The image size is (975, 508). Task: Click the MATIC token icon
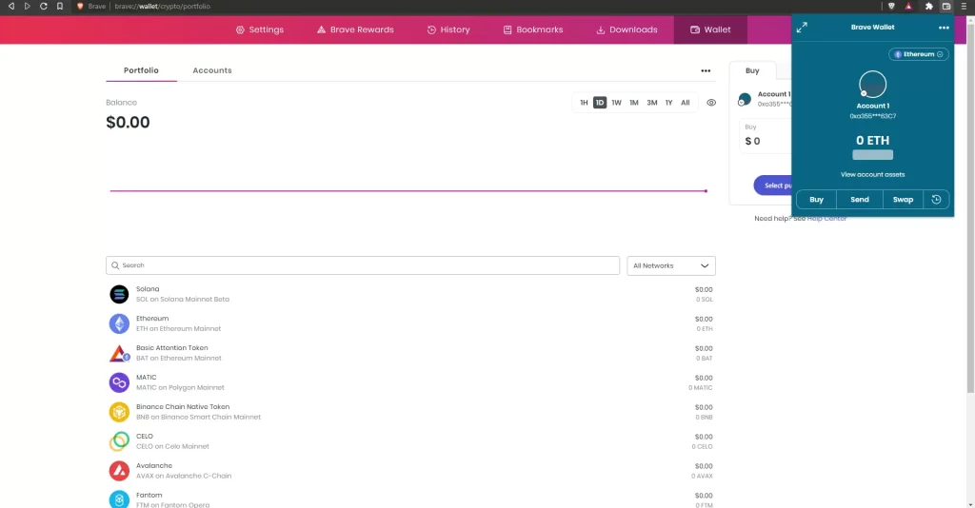(119, 382)
